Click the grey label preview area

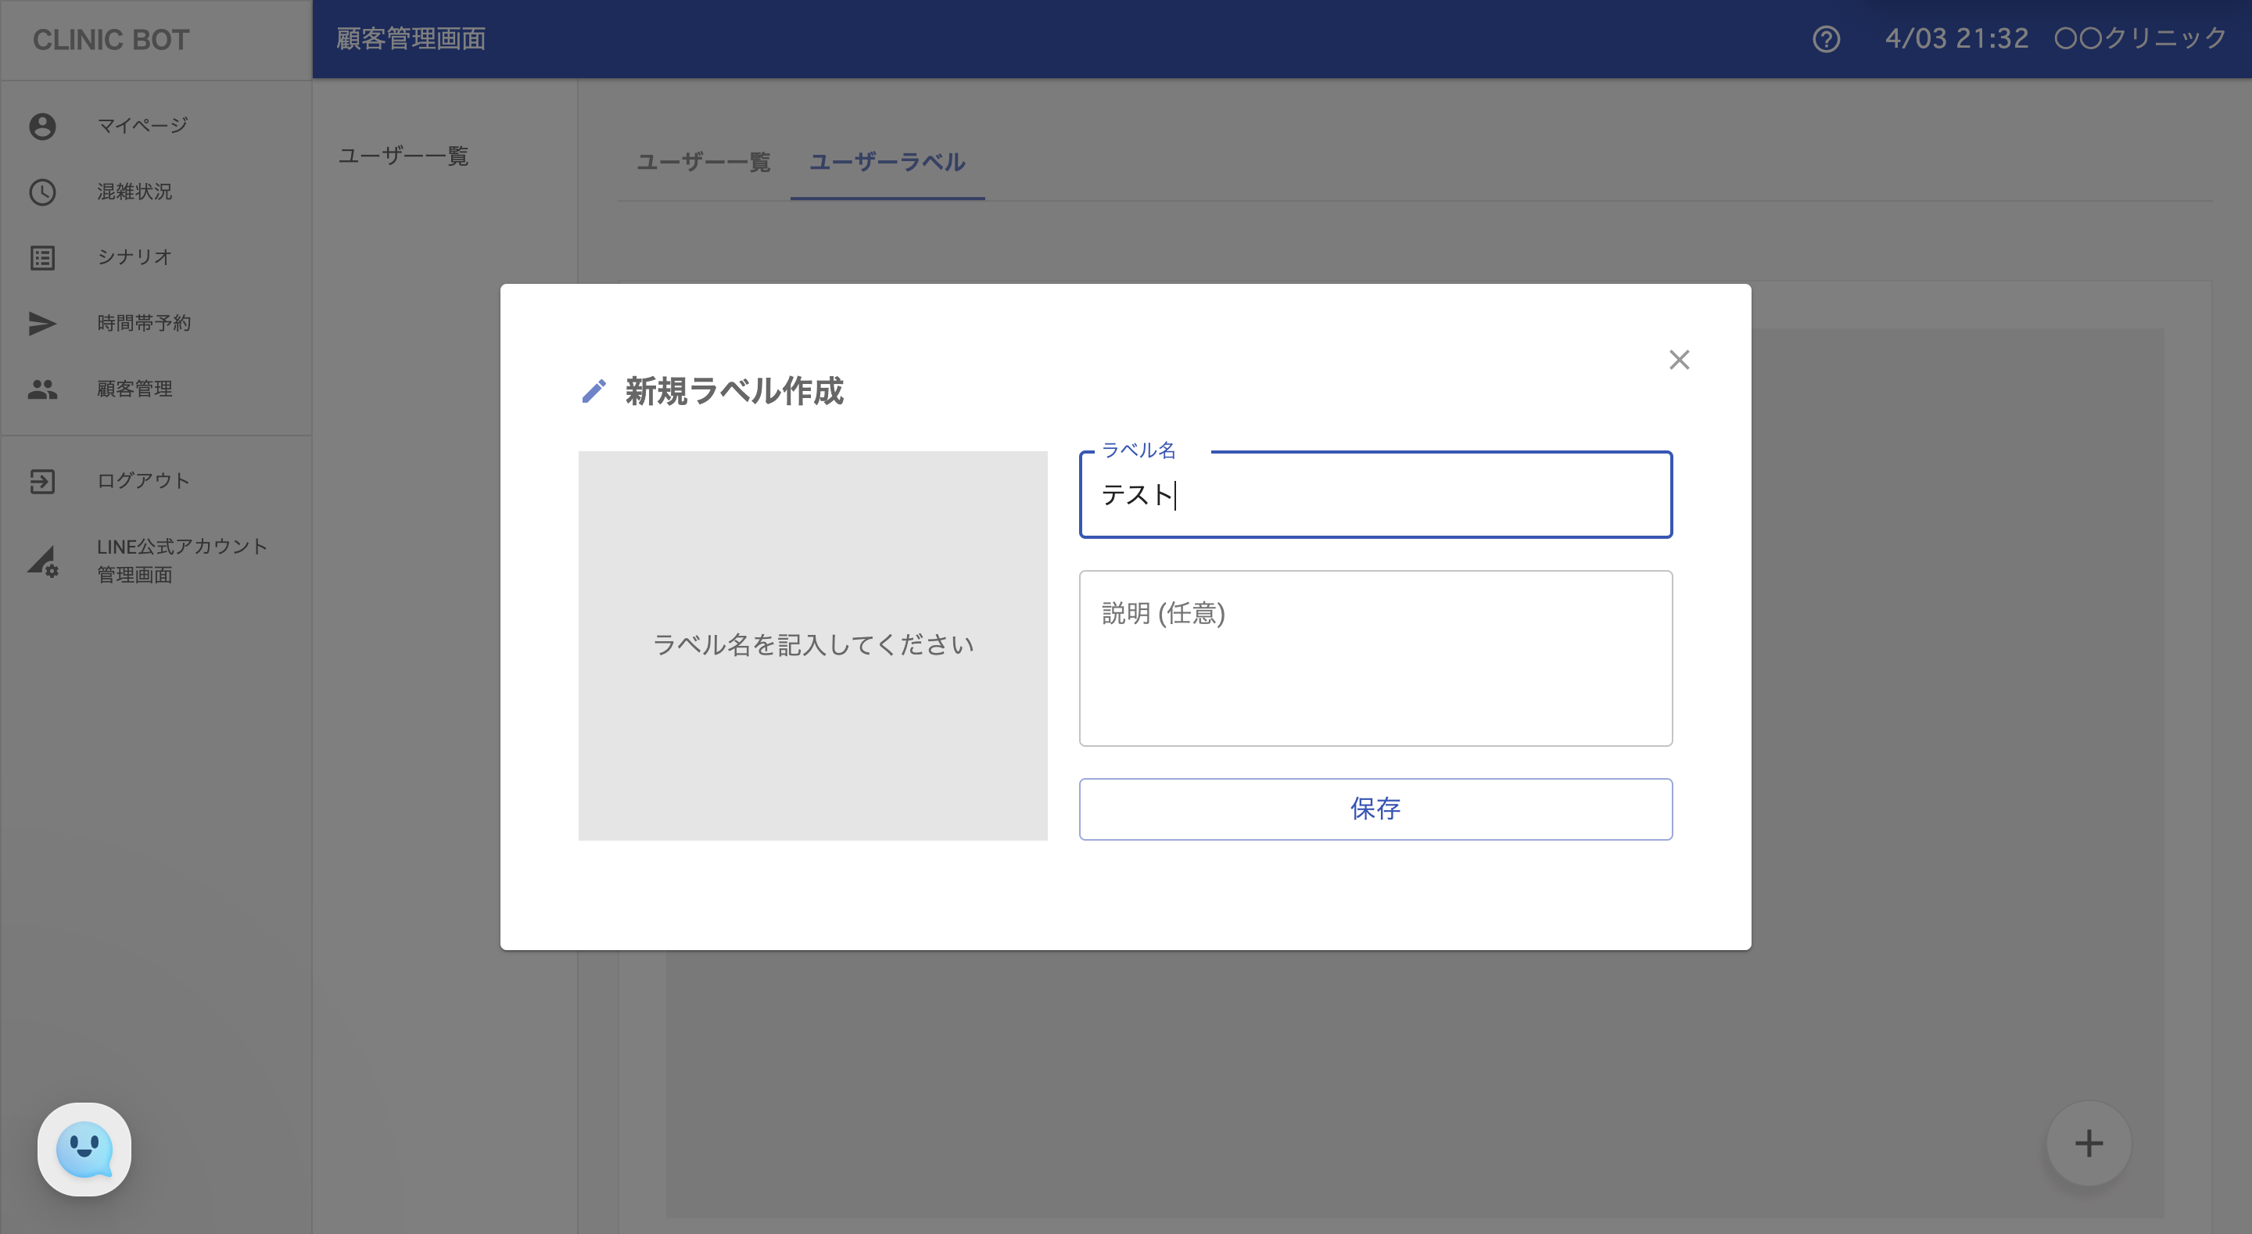(812, 645)
